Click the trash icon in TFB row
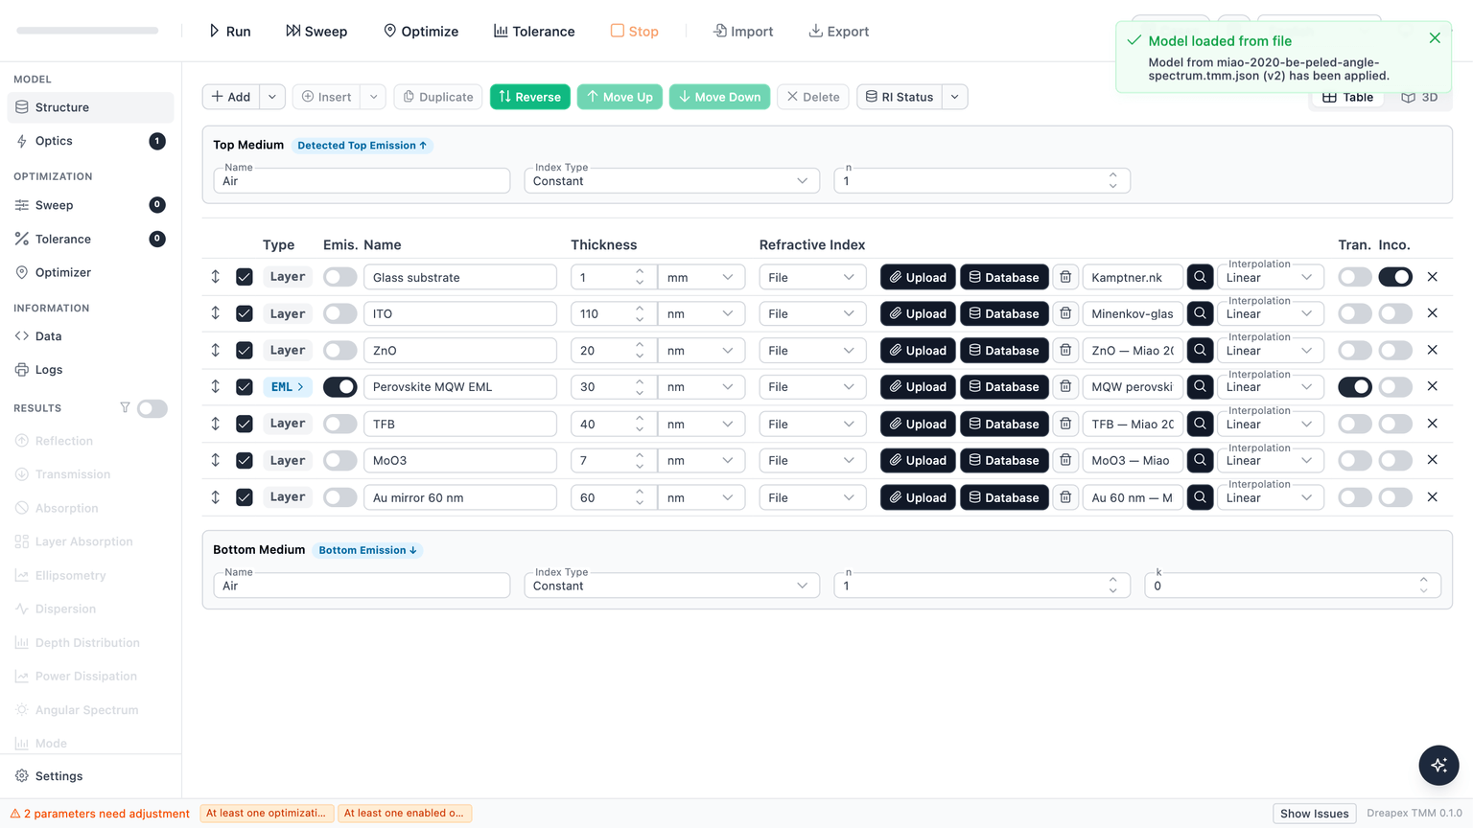Image resolution: width=1473 pixels, height=828 pixels. point(1065,424)
